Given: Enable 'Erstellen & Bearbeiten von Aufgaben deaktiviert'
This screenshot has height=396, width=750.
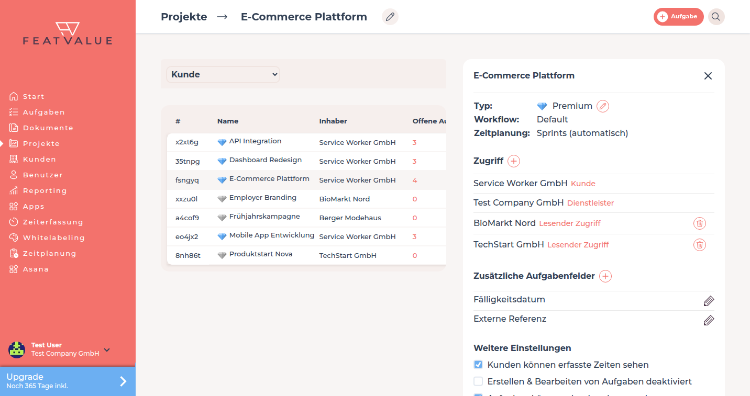Looking at the screenshot, I should [x=478, y=381].
